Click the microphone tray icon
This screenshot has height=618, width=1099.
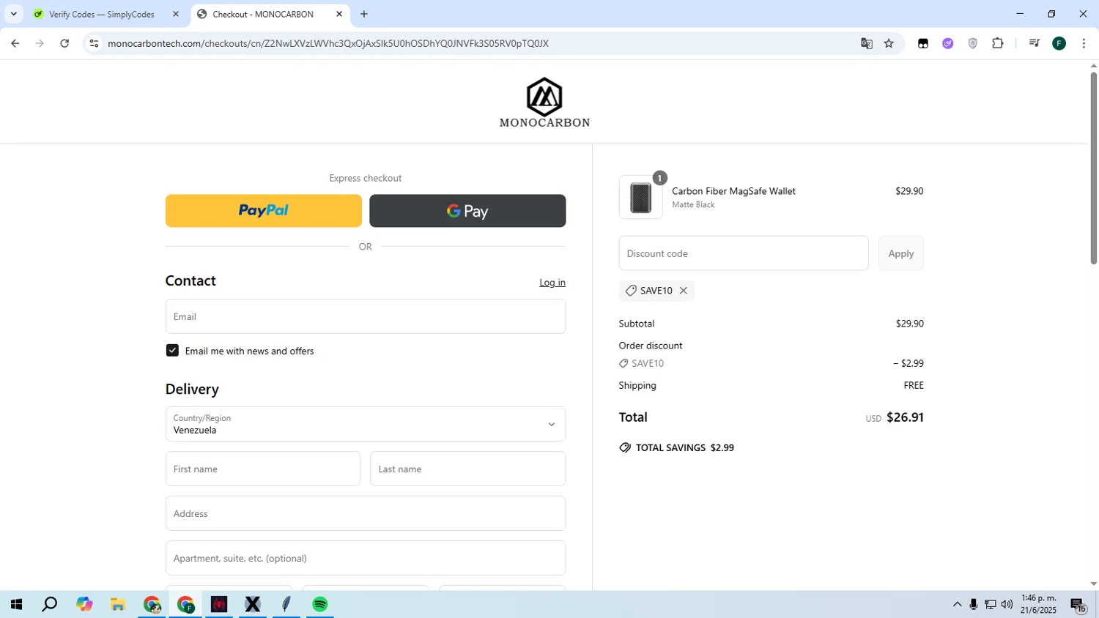pyautogui.click(x=974, y=604)
